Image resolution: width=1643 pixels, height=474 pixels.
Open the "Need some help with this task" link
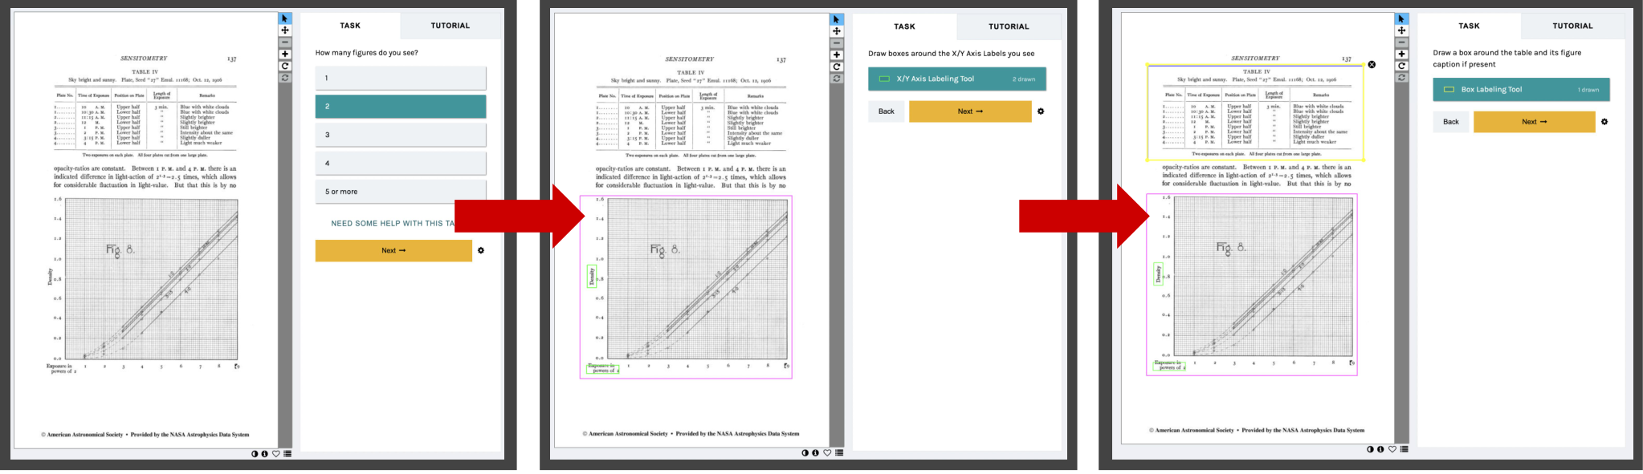[x=393, y=224]
